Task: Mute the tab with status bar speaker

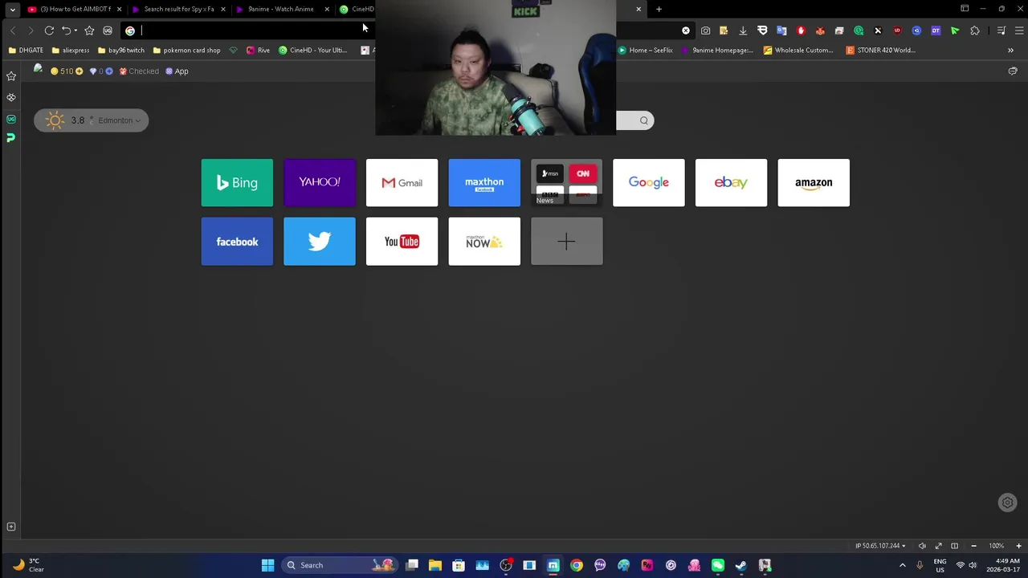Action: [x=922, y=546]
